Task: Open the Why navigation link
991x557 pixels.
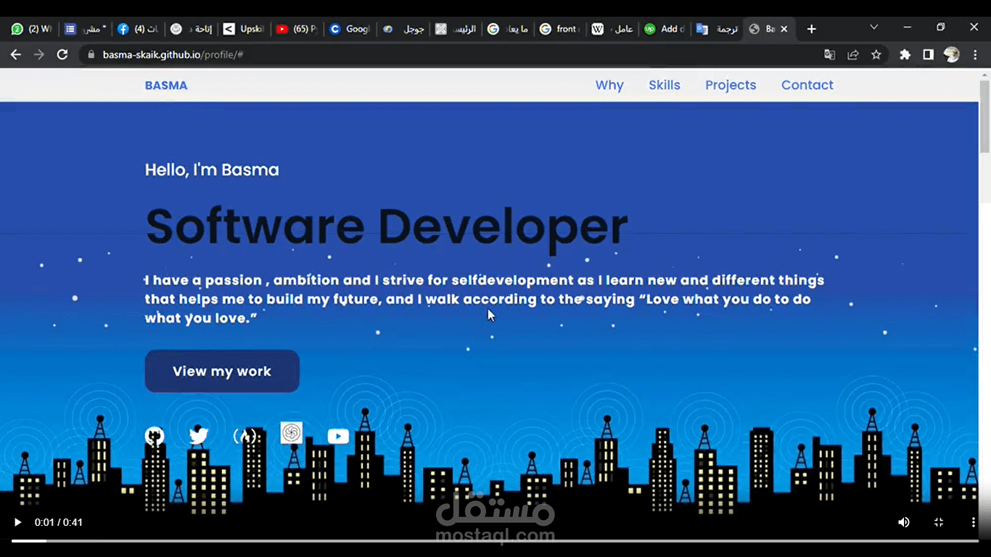Action: click(x=609, y=85)
